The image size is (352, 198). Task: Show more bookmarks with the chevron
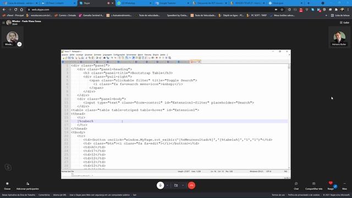[326, 15]
